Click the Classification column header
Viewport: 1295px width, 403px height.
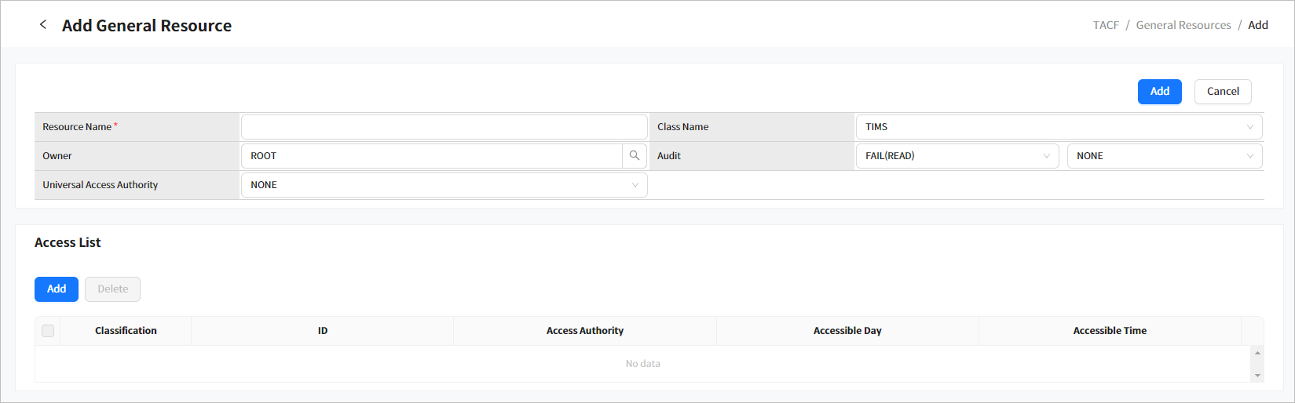pyautogui.click(x=126, y=331)
